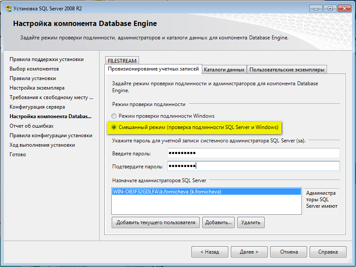Click the SQL Server setup title bar icon

[8, 9]
